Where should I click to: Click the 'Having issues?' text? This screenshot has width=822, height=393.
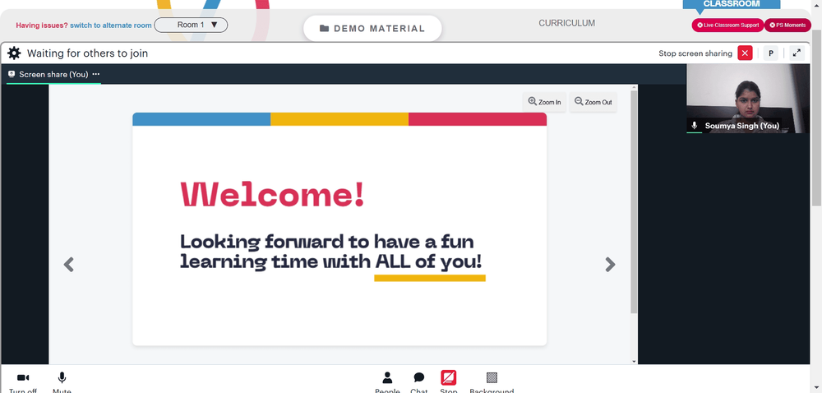(42, 25)
